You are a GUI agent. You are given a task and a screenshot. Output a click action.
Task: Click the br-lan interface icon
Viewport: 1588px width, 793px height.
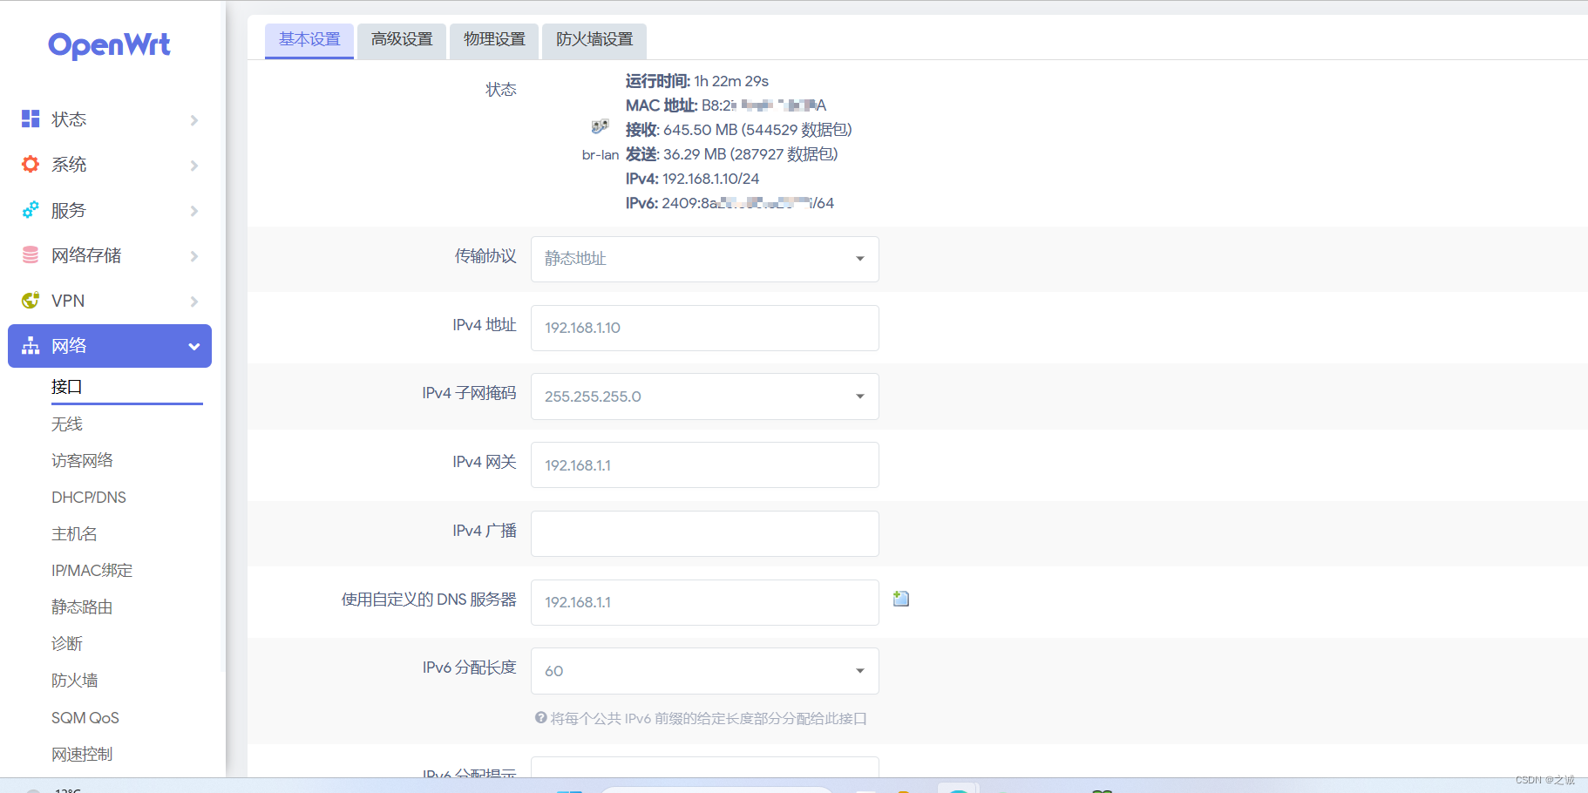(600, 127)
